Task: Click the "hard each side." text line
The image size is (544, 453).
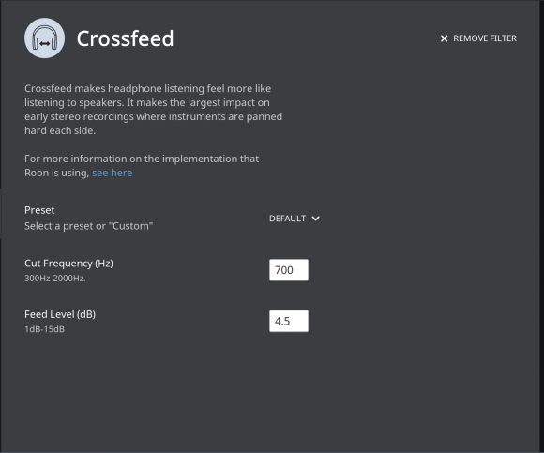Action: click(x=60, y=130)
